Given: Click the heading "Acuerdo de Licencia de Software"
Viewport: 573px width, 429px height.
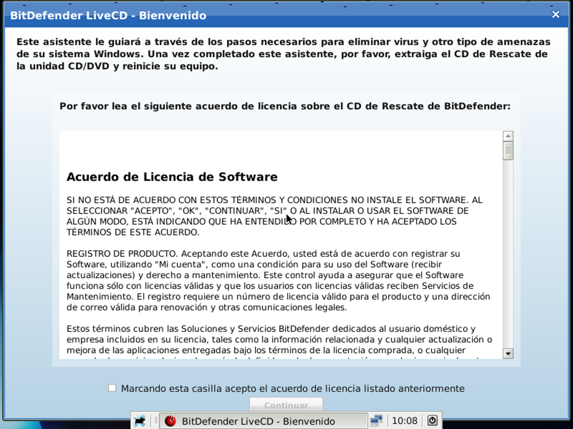Looking at the screenshot, I should click(x=172, y=177).
